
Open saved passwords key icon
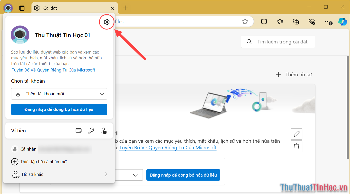[x=91, y=131]
